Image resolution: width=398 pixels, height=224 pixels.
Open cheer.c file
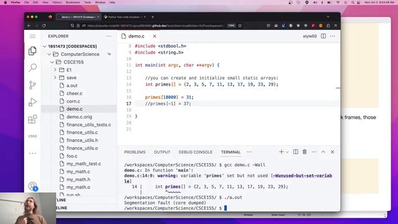click(x=75, y=93)
